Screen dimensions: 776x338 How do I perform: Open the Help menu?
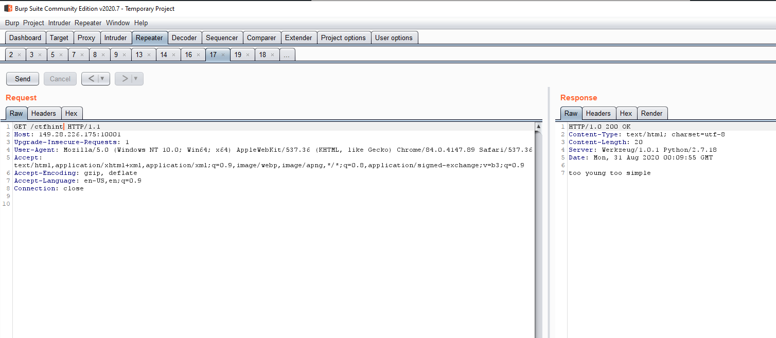[x=141, y=23]
